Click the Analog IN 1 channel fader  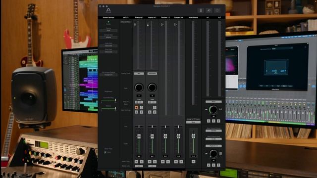[x=139, y=136]
